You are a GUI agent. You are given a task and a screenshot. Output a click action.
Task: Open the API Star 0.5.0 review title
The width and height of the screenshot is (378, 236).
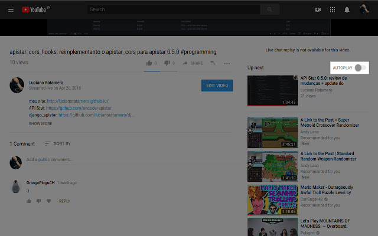tap(324, 81)
